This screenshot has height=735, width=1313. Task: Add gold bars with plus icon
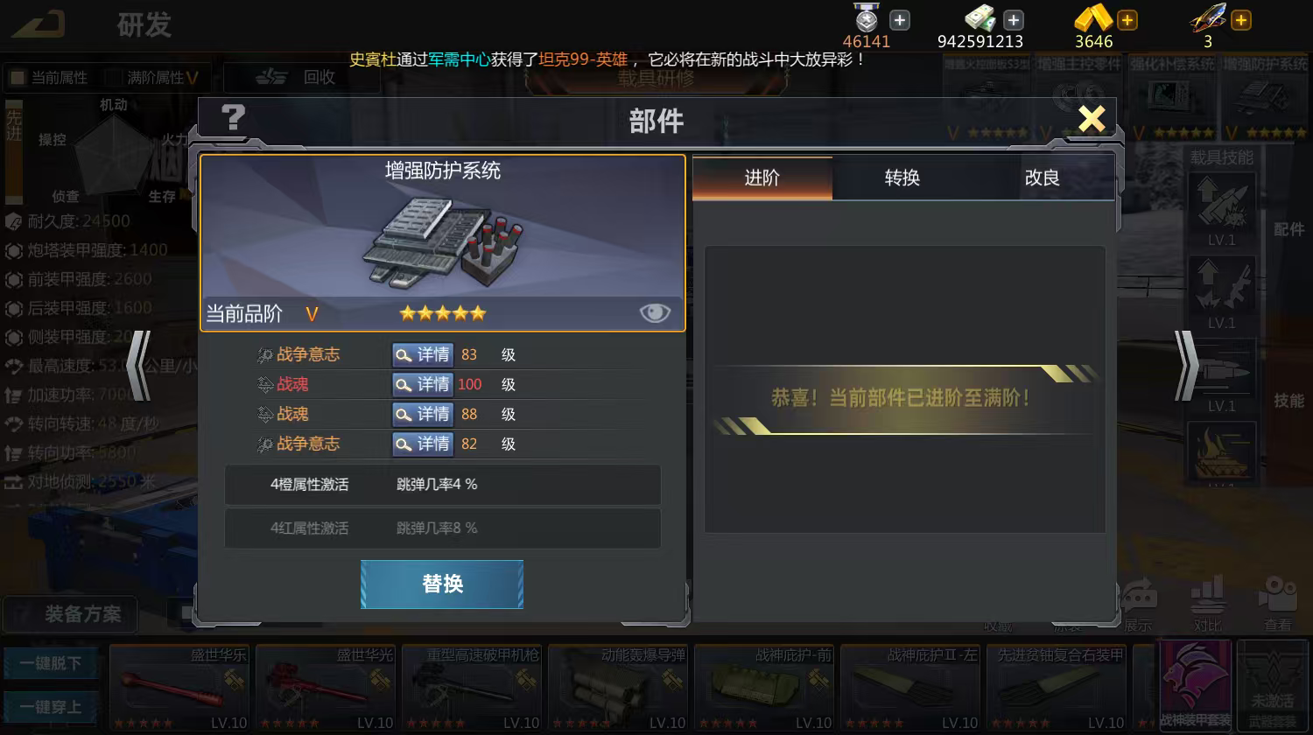tap(1127, 20)
